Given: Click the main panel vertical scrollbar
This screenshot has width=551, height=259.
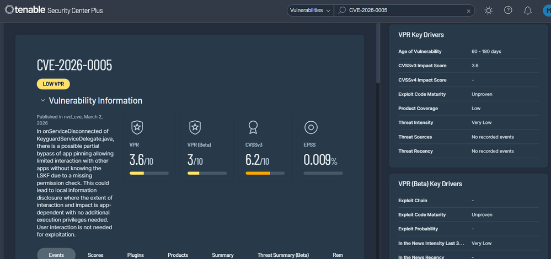Looking at the screenshot, I should (x=378, y=53).
